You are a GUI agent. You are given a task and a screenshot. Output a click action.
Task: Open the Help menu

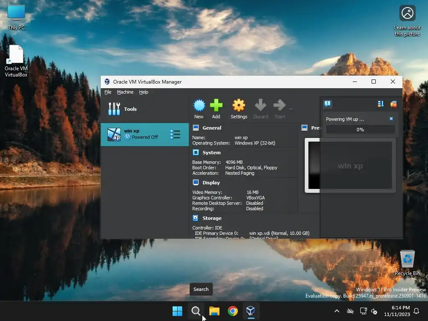[144, 92]
